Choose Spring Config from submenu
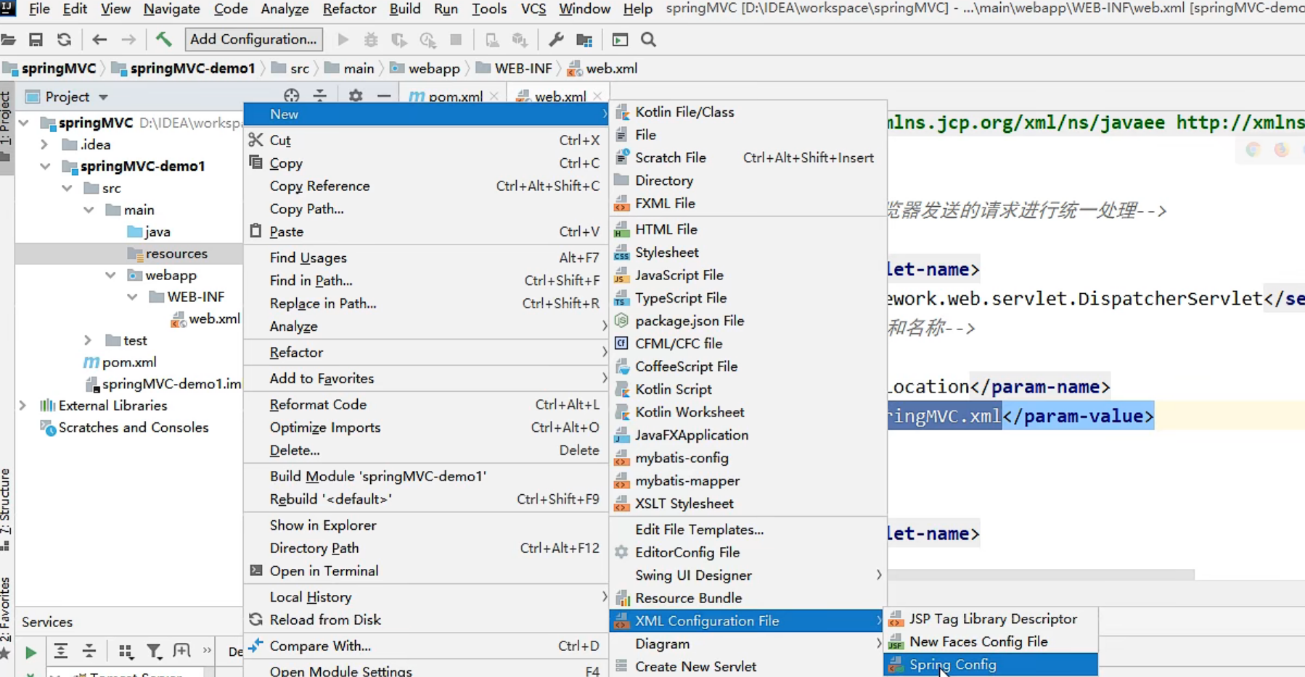The height and width of the screenshot is (677, 1305). 990,665
